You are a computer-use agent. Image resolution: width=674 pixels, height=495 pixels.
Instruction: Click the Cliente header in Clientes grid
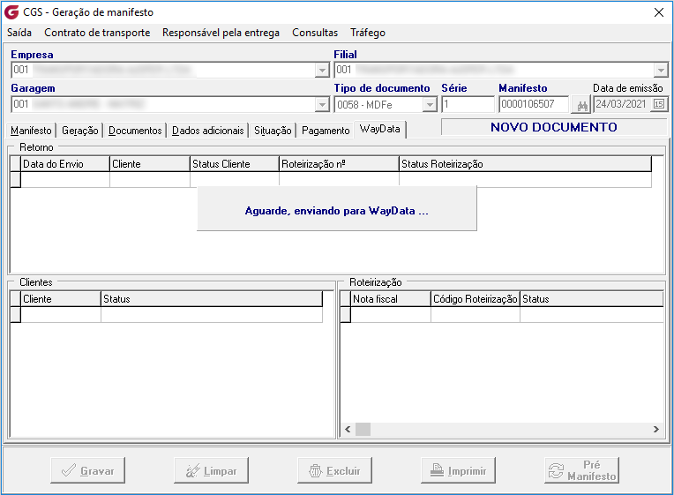pyautogui.click(x=61, y=299)
